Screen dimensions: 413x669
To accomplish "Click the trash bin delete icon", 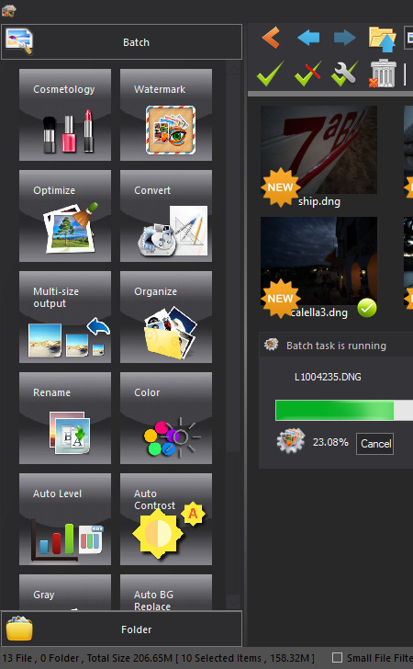I will pyautogui.click(x=383, y=74).
